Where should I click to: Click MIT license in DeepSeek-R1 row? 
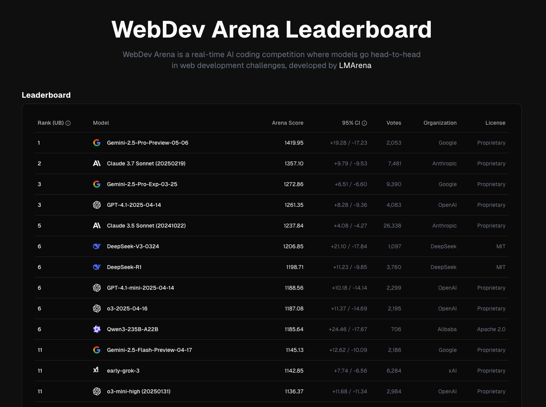coord(501,267)
